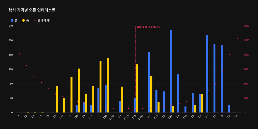This screenshot has width=258, height=129.
Task: Click the chart title 행사 가격별 오픈 인터레스트
Action: 32,10
